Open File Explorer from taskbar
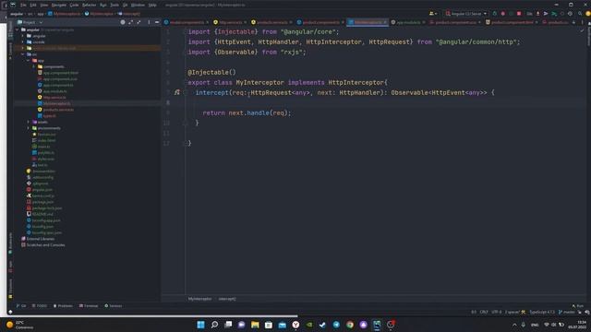591x332 pixels. tap(255, 325)
